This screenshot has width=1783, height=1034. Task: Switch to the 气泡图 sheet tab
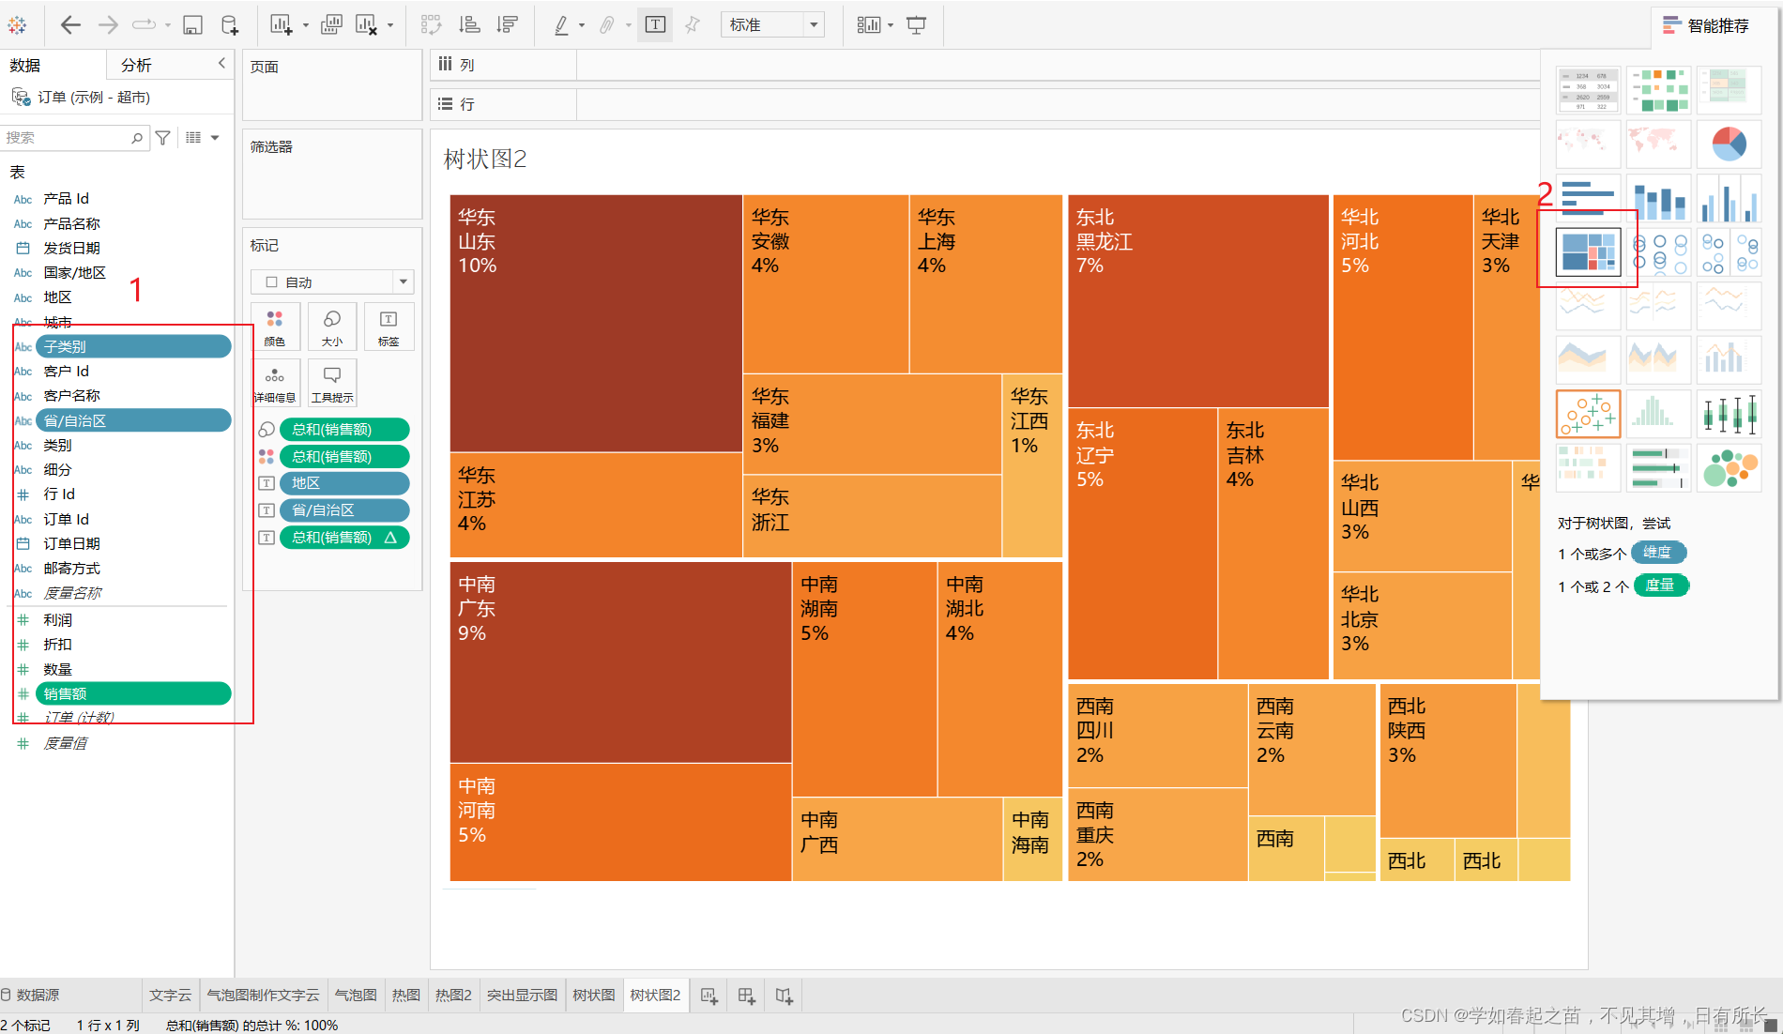(x=356, y=995)
